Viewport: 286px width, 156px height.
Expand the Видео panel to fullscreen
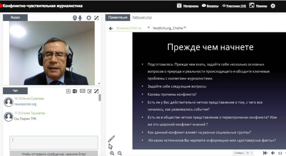96,18
